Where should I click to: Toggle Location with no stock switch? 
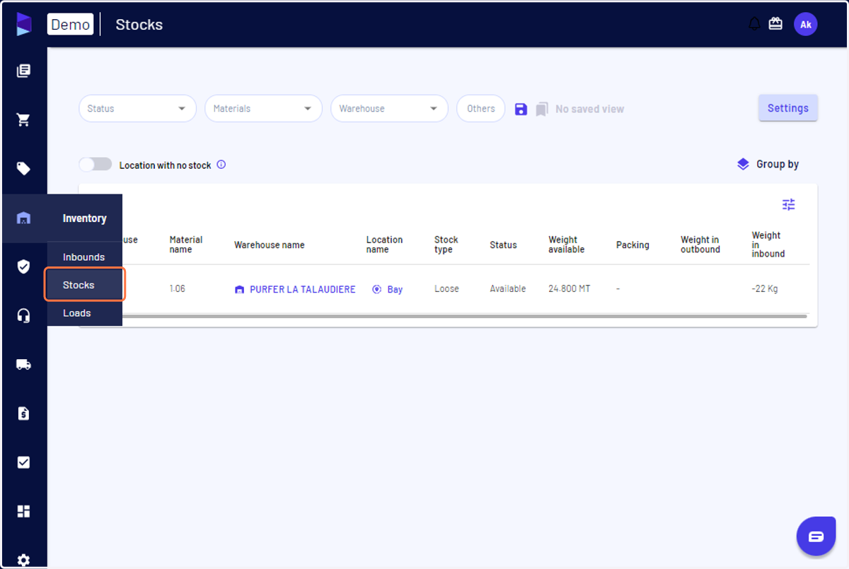point(96,164)
